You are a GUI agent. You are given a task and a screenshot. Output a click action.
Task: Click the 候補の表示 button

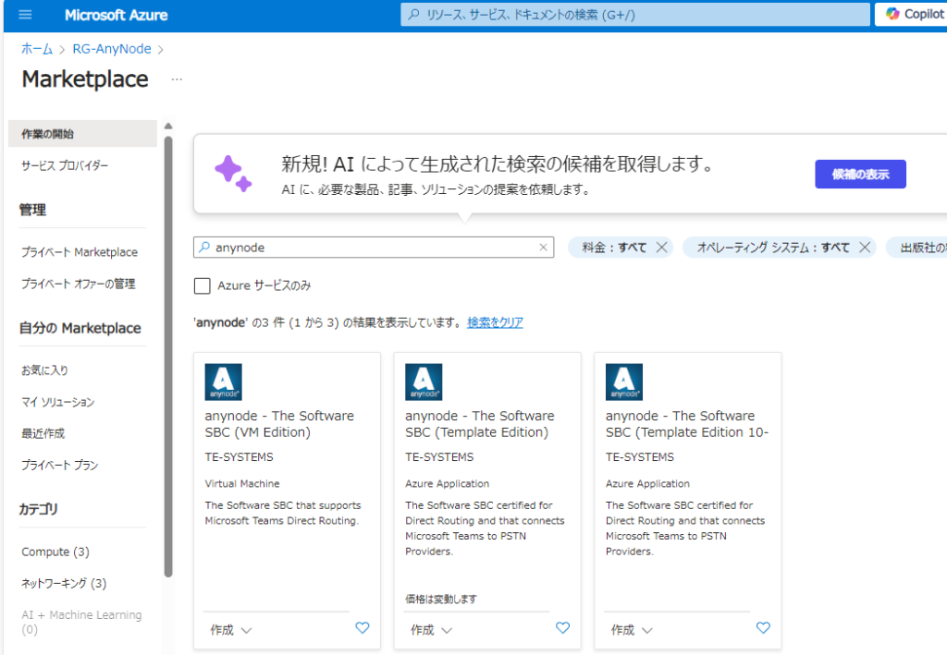click(x=860, y=175)
